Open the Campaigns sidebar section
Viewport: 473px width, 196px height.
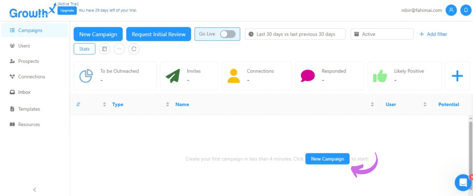point(34,30)
